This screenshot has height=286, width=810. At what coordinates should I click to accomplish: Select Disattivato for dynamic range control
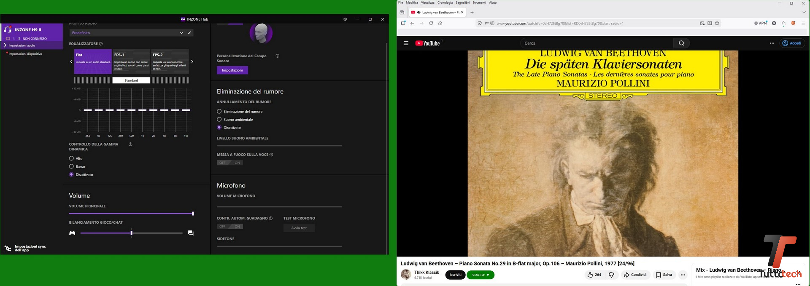[x=71, y=174]
